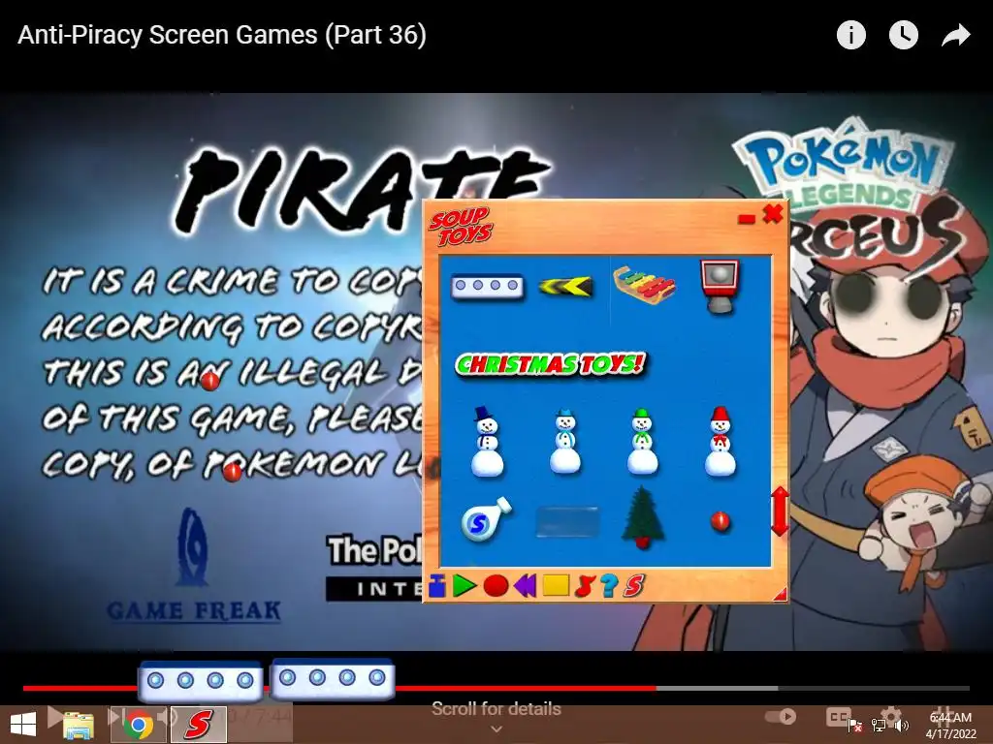993x744 pixels.
Task: Click the Soup Toys logo
Action: [x=461, y=226]
